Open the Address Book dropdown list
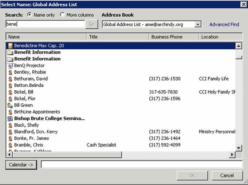This screenshot has width=248, height=185. pos(198,24)
